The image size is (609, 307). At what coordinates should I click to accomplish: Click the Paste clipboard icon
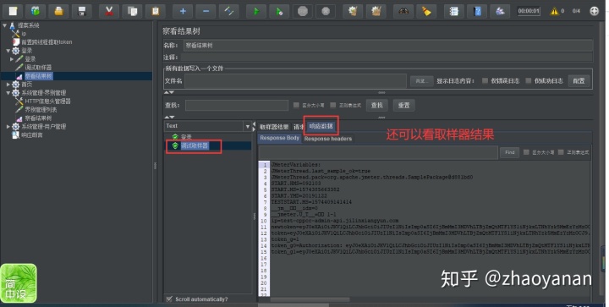point(156,11)
